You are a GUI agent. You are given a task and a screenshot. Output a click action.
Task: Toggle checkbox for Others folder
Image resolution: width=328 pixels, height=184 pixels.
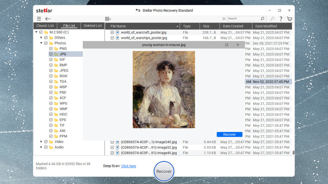[46, 38]
